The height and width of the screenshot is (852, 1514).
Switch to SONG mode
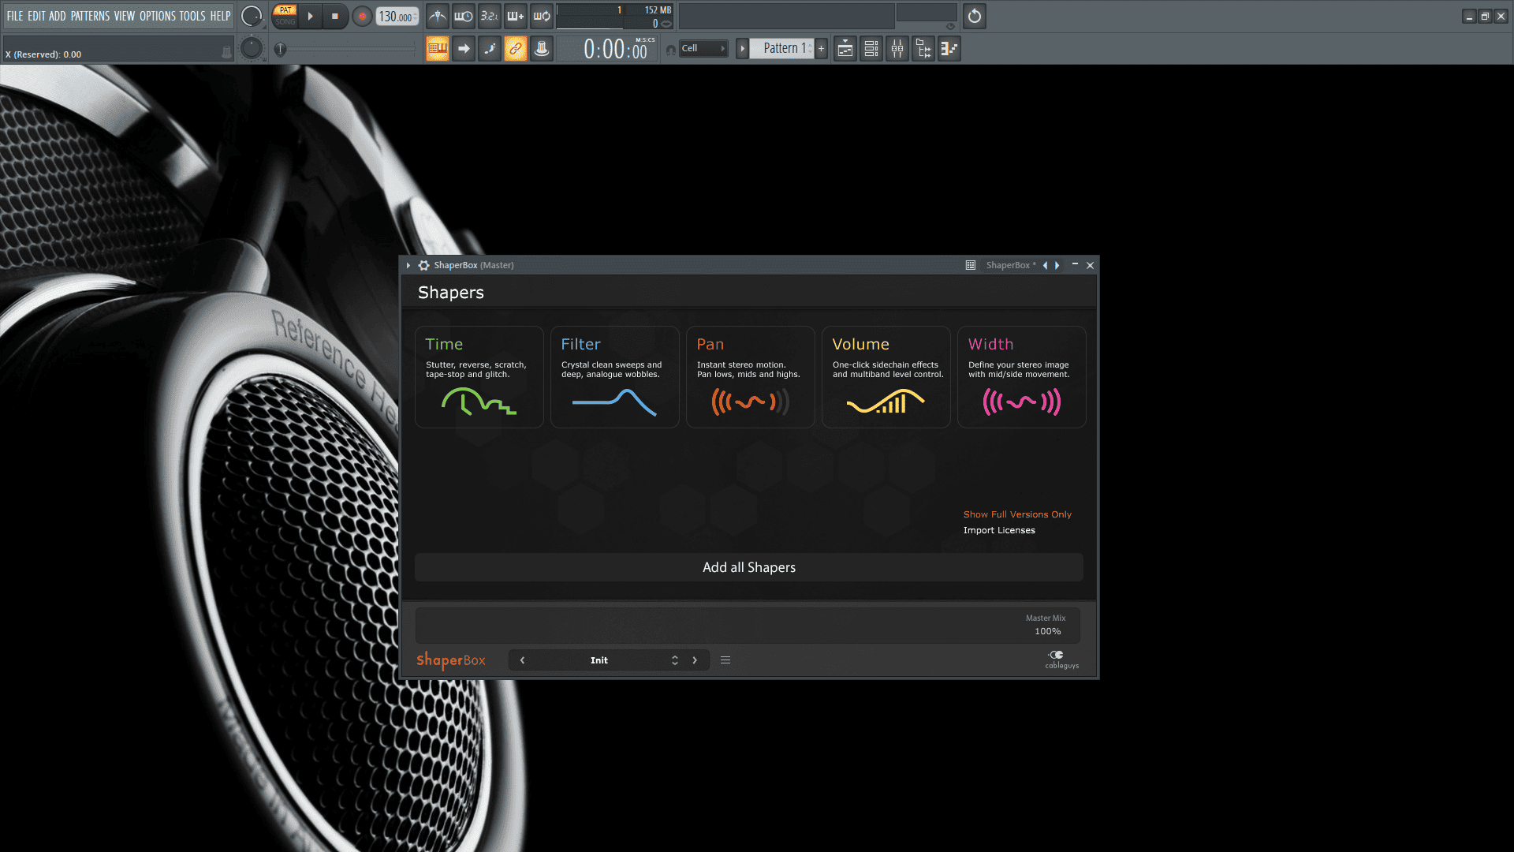pyautogui.click(x=285, y=22)
